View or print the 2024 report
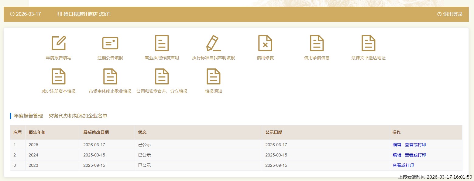The height and width of the screenshot is (181, 474). click(415, 155)
